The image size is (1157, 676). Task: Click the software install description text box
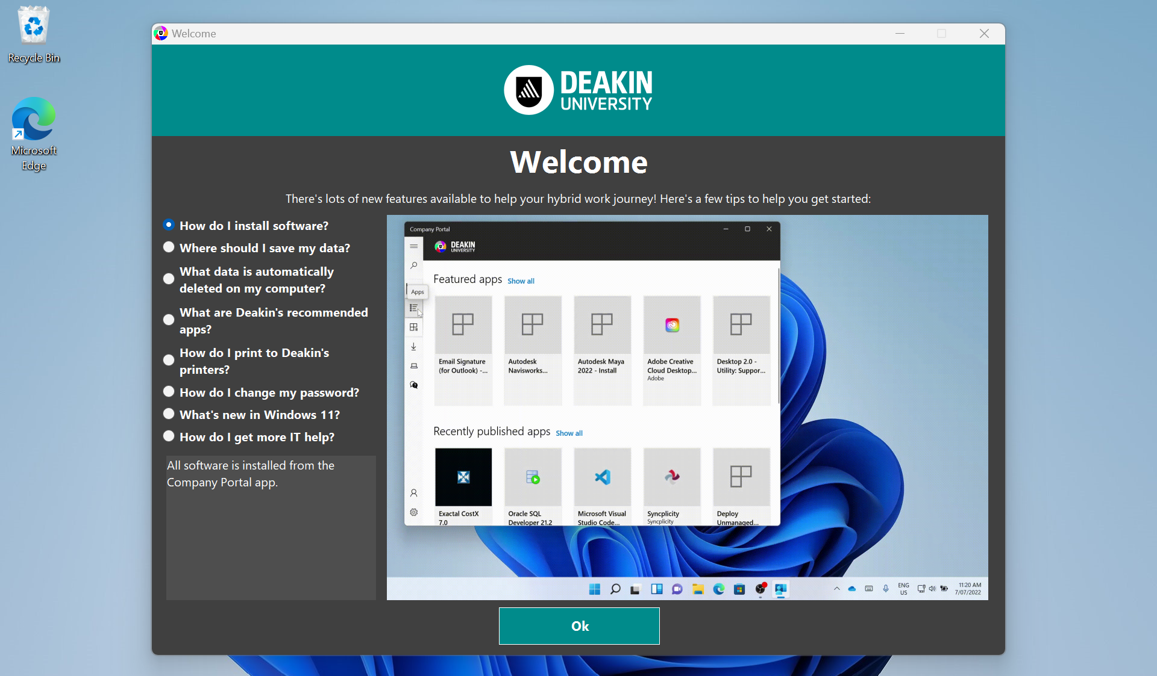(271, 527)
